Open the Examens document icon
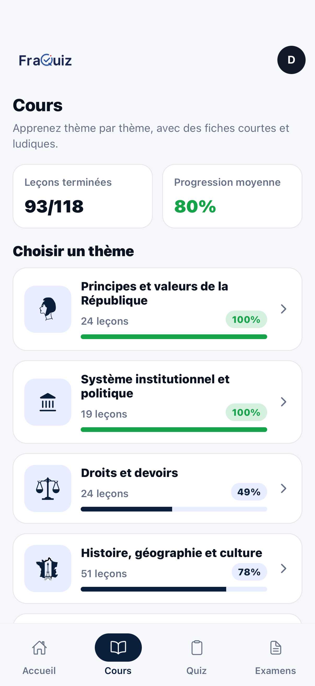This screenshot has width=315, height=686. [x=276, y=648]
